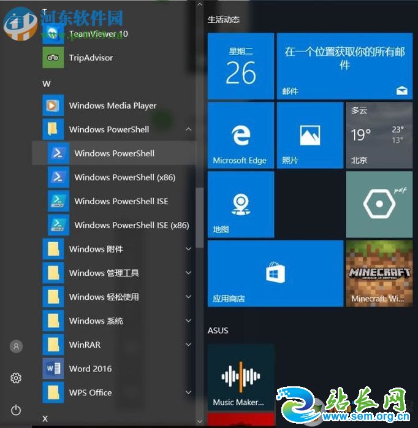This screenshot has height=428, width=418.
Task: Click the user account icon
Action: point(16,346)
